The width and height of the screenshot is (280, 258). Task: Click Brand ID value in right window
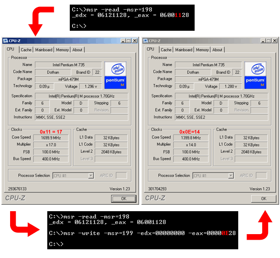click(237, 73)
